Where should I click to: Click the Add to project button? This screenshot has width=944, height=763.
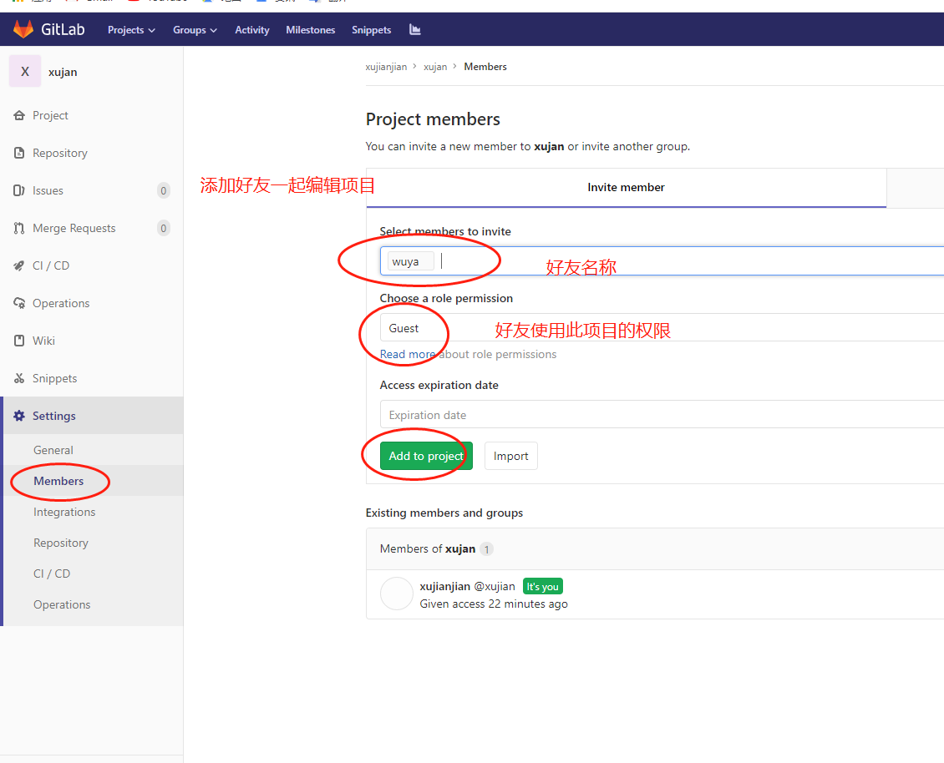[426, 456]
